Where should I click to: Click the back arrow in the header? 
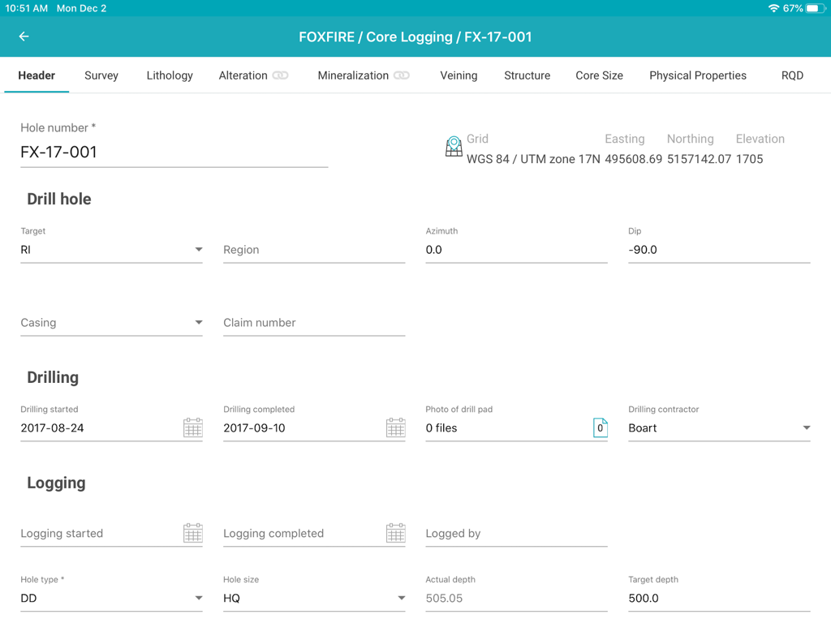[x=23, y=37]
